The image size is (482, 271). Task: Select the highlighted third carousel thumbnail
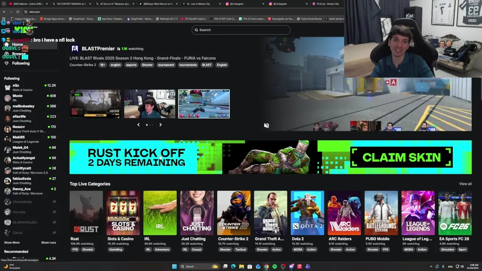point(204,104)
